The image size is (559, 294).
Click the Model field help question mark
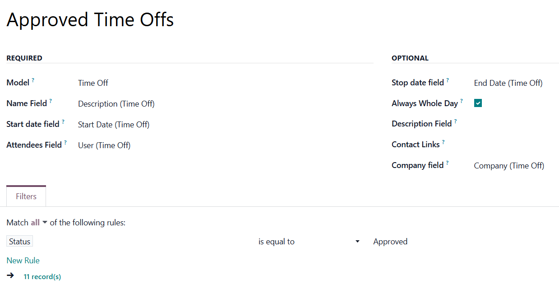point(33,80)
